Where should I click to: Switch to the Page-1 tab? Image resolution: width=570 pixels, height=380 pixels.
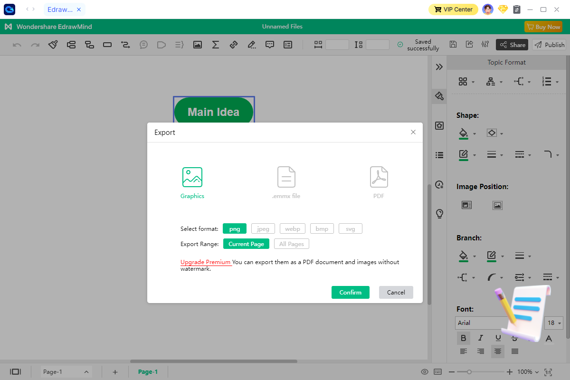click(148, 371)
